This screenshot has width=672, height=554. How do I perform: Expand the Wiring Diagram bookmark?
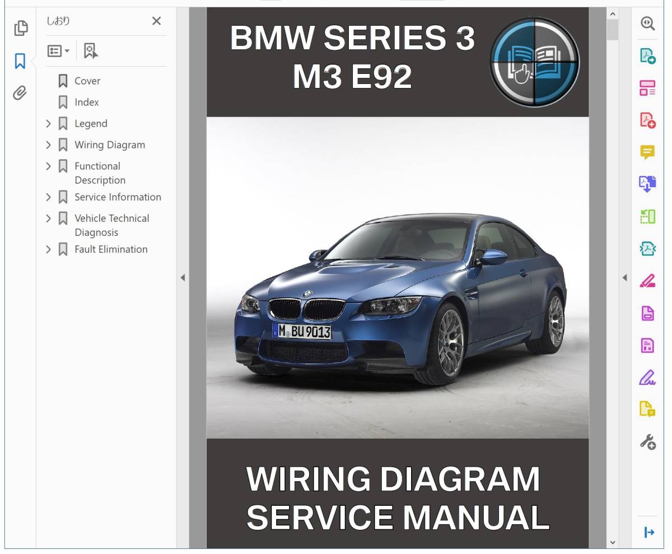pyautogui.click(x=48, y=145)
